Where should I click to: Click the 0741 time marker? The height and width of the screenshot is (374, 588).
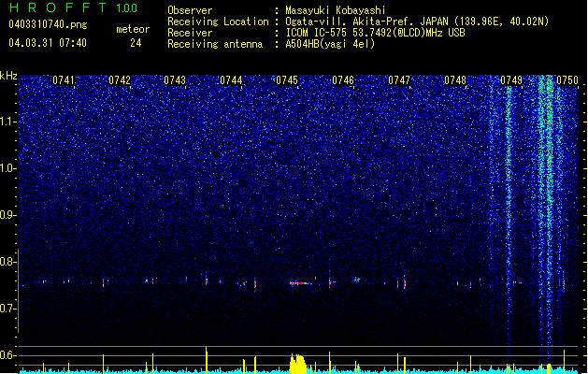click(64, 80)
